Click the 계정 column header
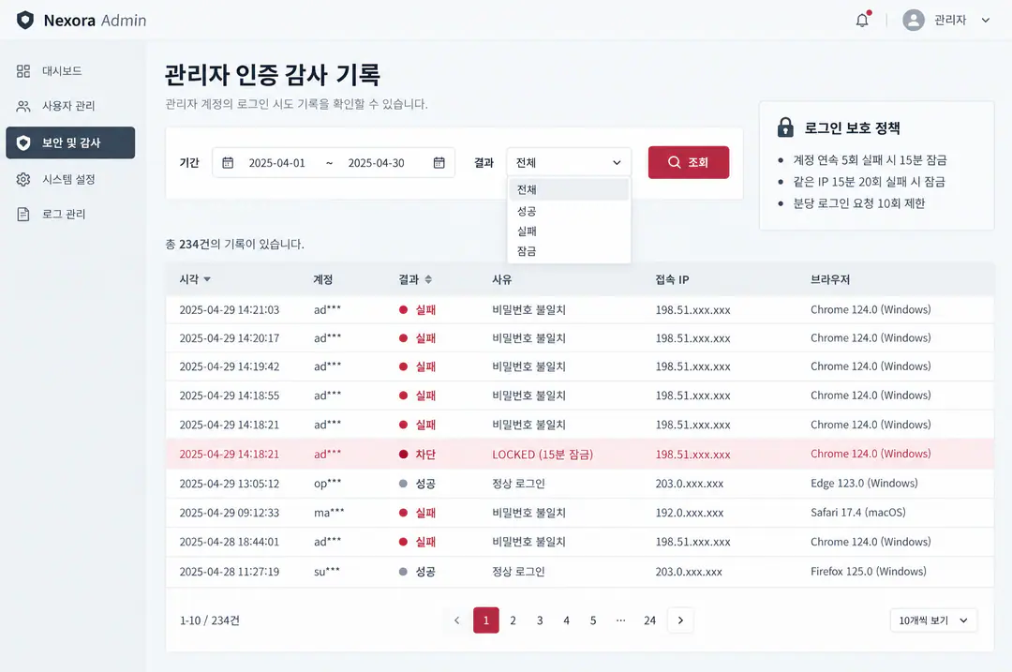The height and width of the screenshot is (672, 1012). tap(322, 279)
